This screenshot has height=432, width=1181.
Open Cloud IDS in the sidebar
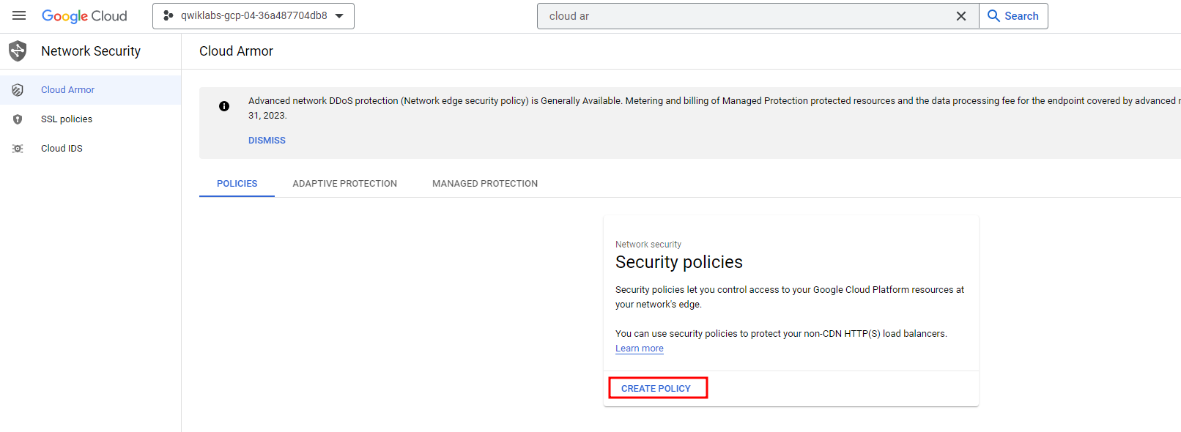point(91,149)
